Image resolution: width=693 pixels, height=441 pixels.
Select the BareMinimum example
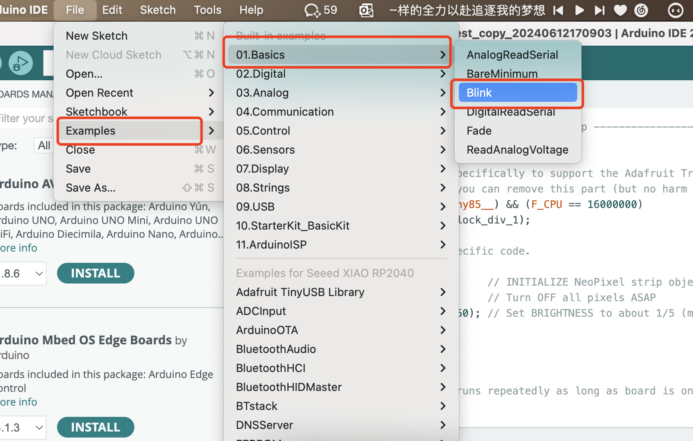(x=518, y=74)
